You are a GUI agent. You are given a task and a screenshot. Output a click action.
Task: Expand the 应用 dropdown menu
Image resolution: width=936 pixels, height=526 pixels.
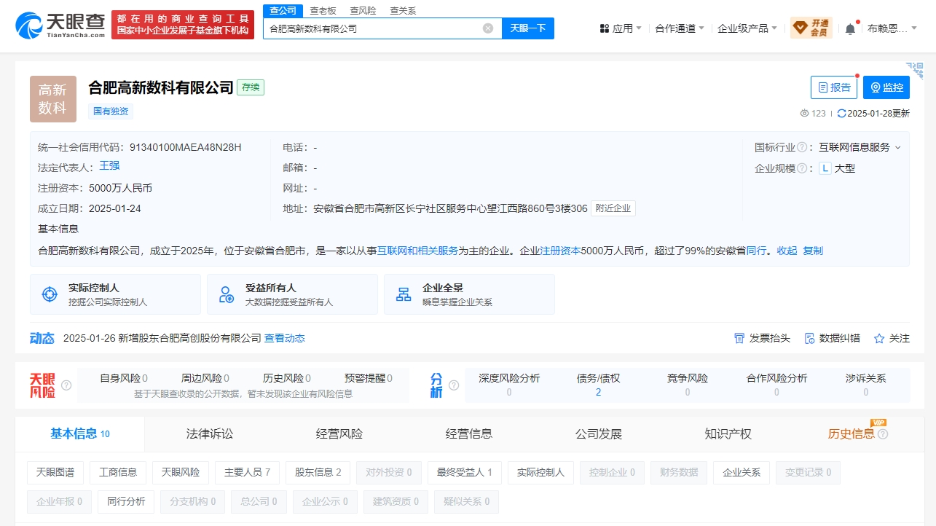tap(621, 28)
